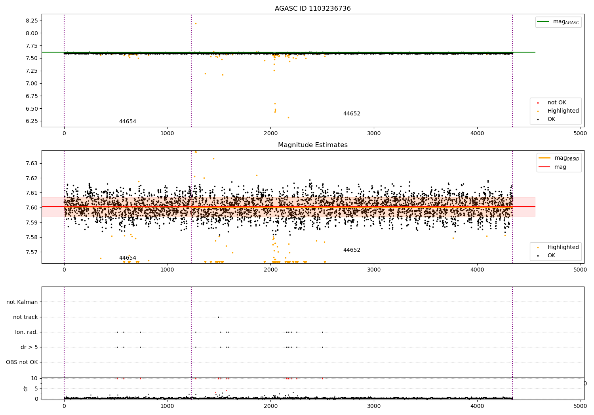Click the 7.75 y-axis tick label
Screen dimensions: 594x415
point(32,46)
